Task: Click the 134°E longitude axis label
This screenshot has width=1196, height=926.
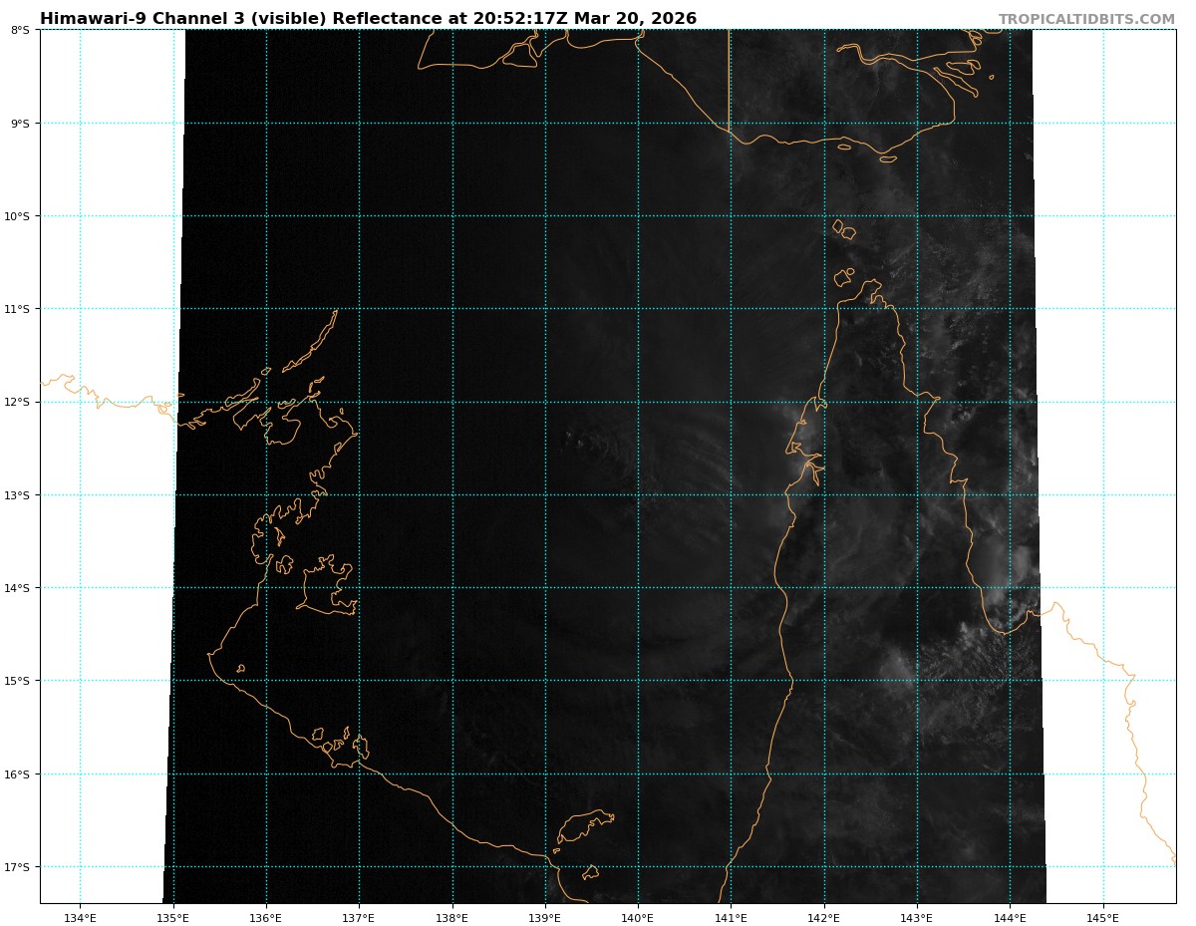Action: pyautogui.click(x=80, y=916)
